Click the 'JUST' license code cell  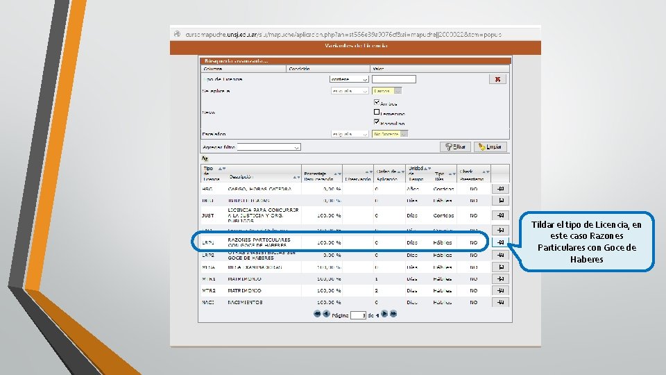207,215
